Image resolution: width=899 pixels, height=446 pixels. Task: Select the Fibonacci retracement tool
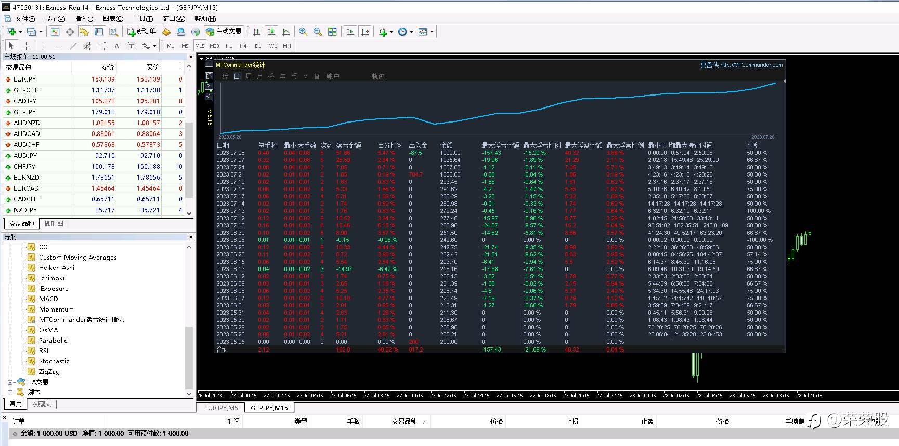point(102,46)
